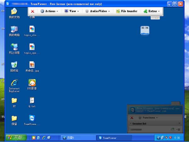The image size is (189, 142).
Task: Select the TeamViewer desktop shortcut icon
Action: (32, 119)
